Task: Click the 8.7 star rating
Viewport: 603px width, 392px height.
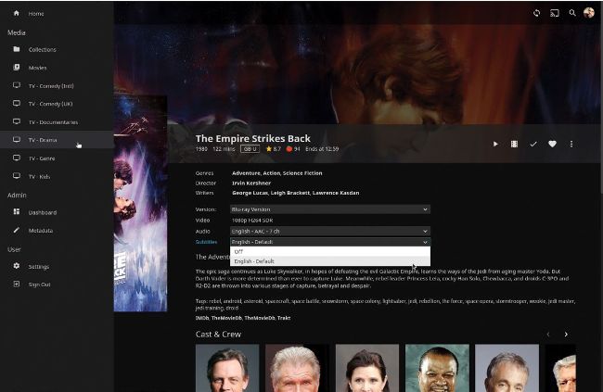Action: [274, 148]
